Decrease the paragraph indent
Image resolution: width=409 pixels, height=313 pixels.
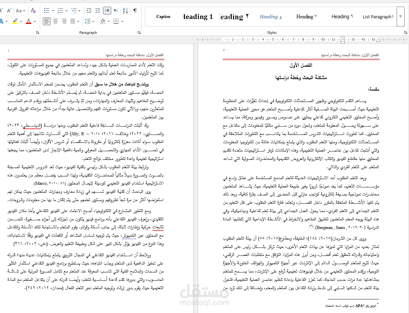tap(89, 11)
